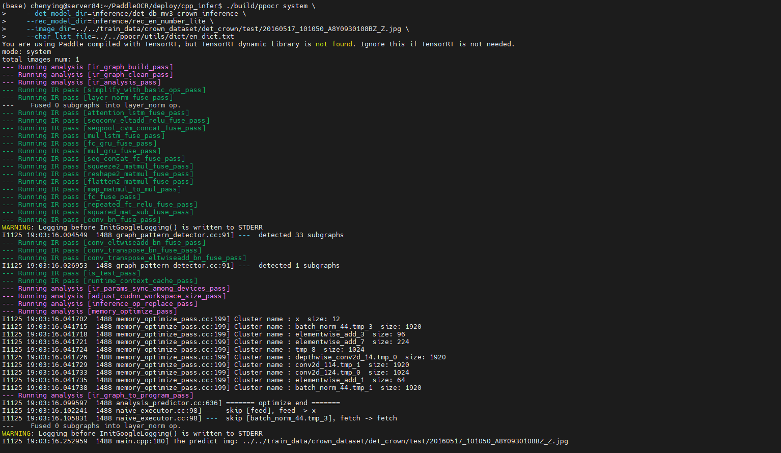This screenshot has width=781, height=453.
Task: Click the '[is_test_pass]' line
Action: click(71, 273)
